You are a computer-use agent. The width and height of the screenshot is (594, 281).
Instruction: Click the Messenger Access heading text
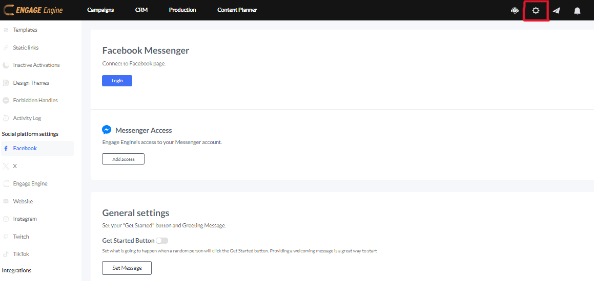[144, 130]
